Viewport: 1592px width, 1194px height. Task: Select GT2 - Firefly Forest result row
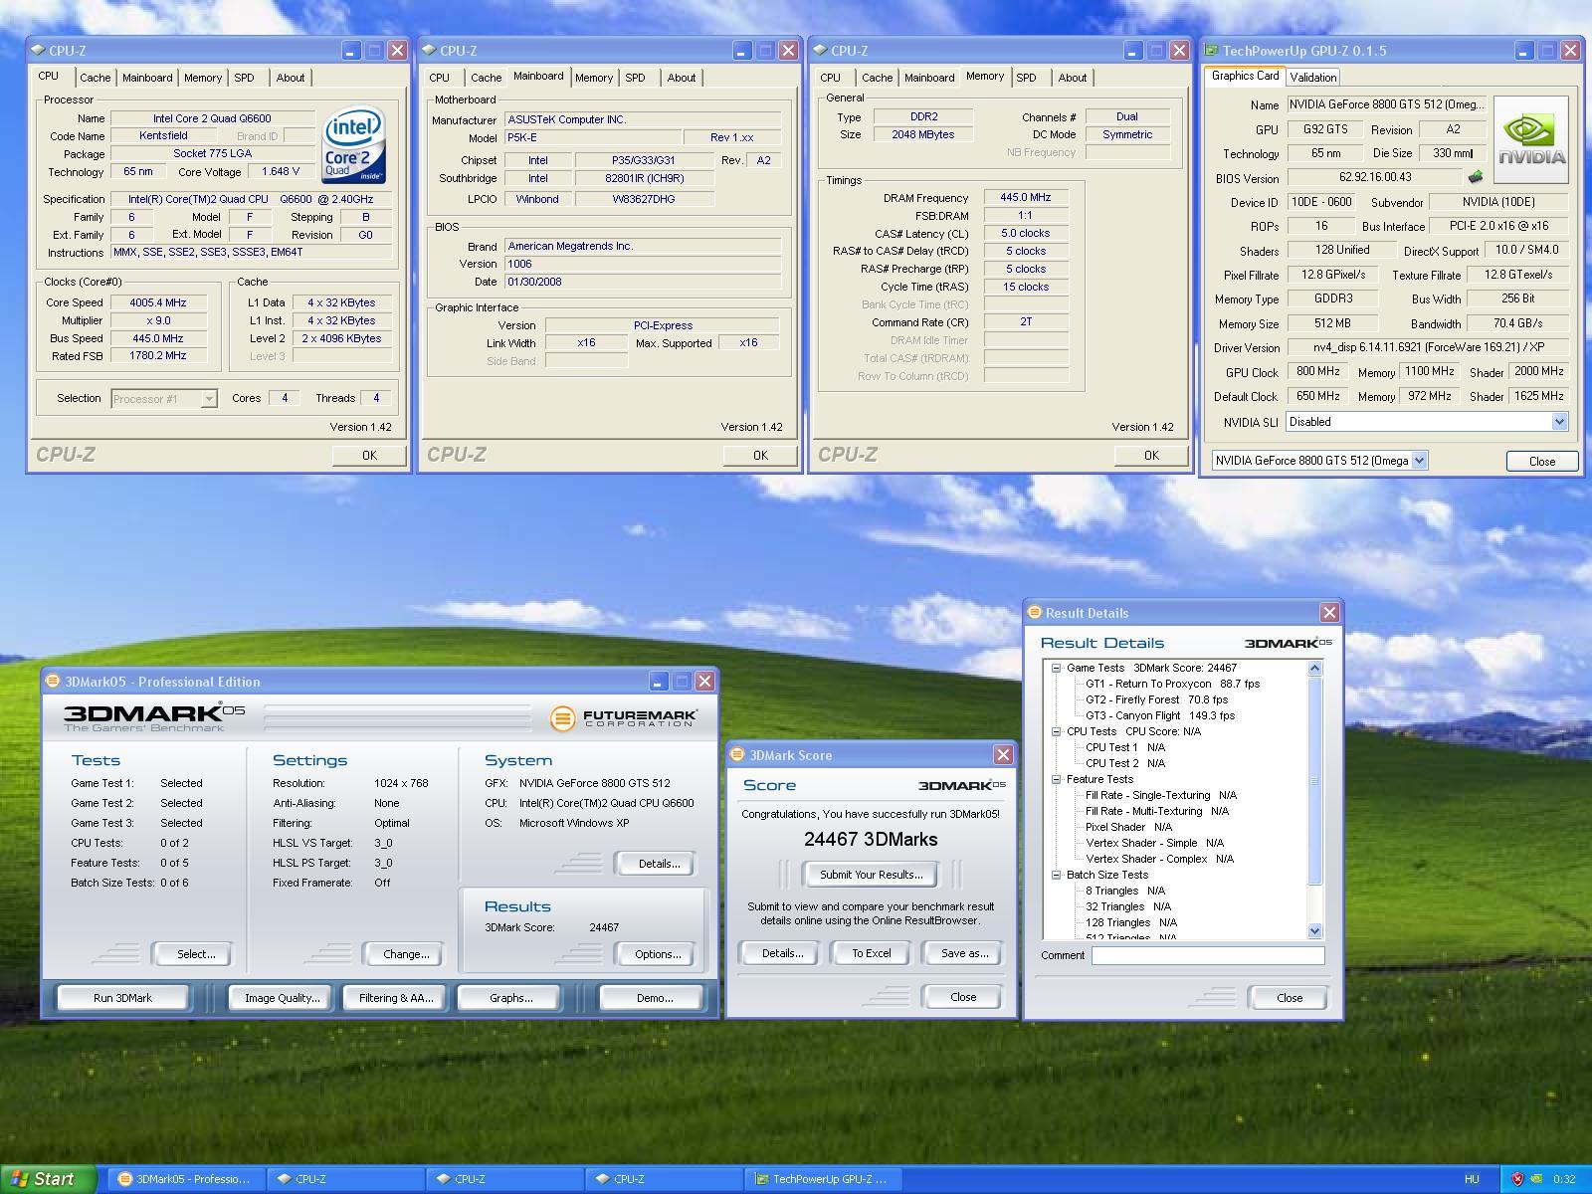(x=1156, y=699)
